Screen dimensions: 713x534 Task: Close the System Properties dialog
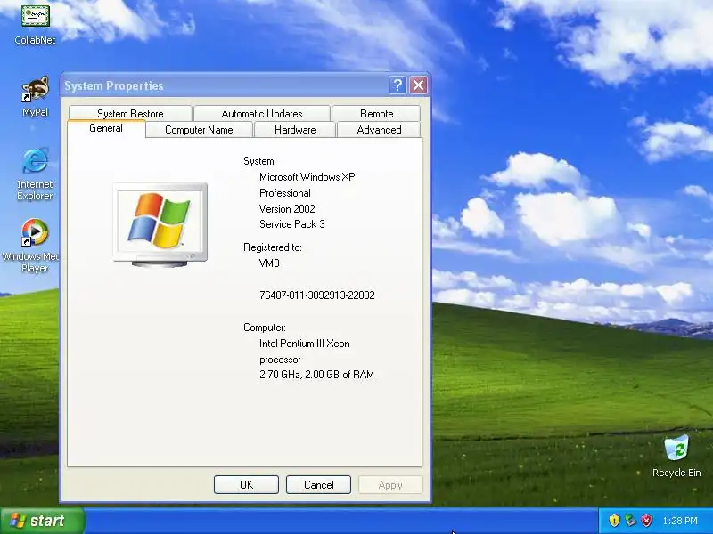point(418,85)
